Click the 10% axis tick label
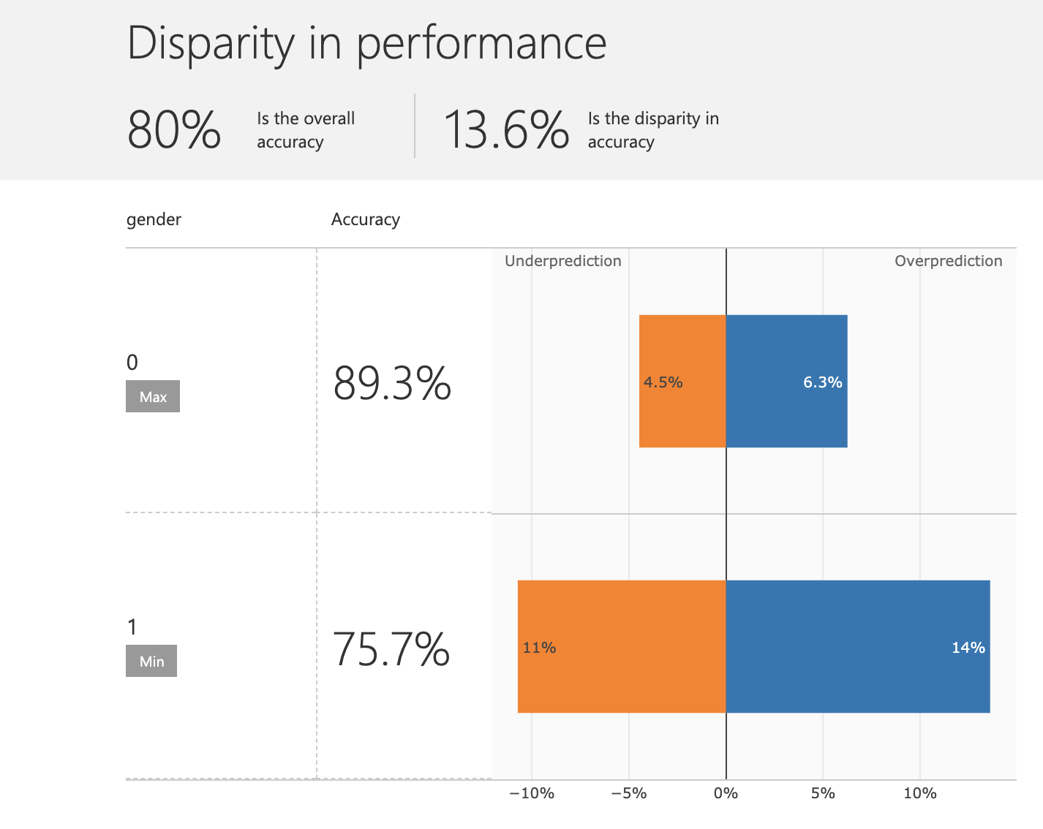Image resolution: width=1043 pixels, height=829 pixels. [919, 793]
